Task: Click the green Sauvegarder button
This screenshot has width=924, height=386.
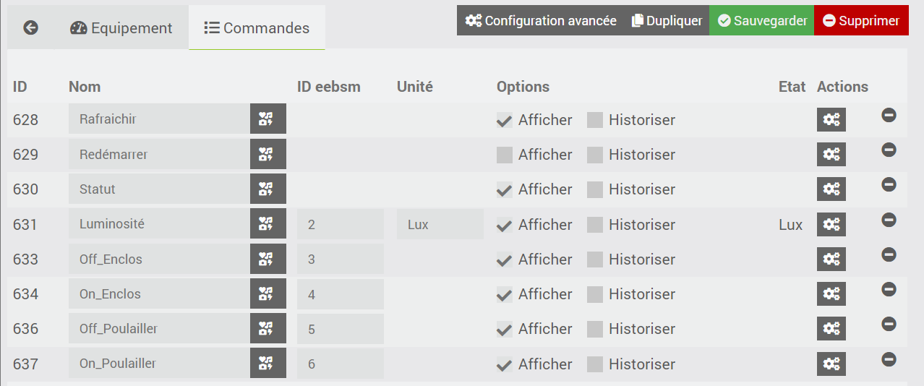Action: (x=761, y=21)
